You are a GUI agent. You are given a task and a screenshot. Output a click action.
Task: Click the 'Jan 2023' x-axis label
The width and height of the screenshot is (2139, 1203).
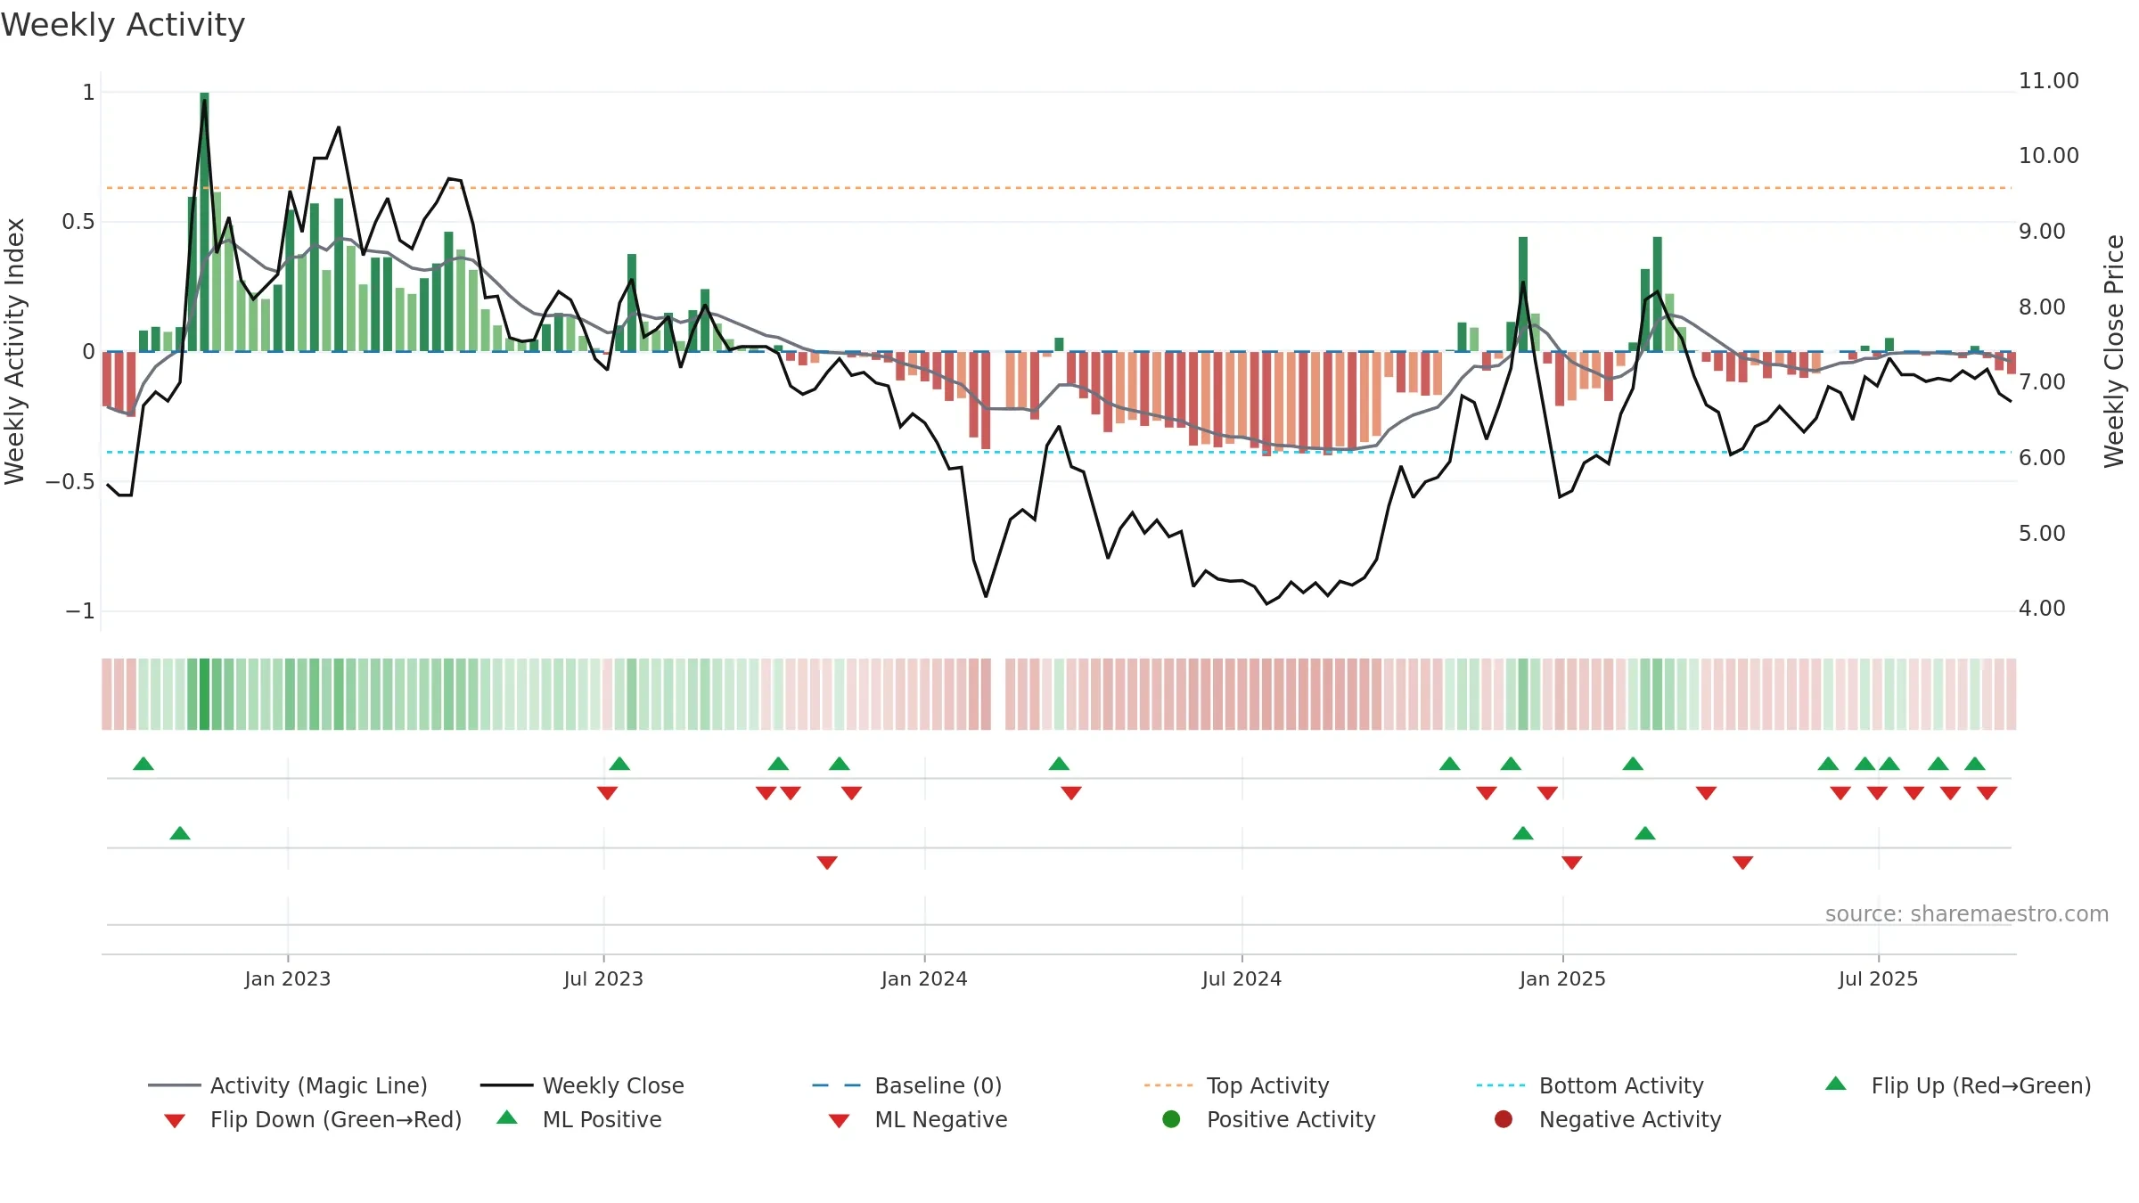(288, 978)
